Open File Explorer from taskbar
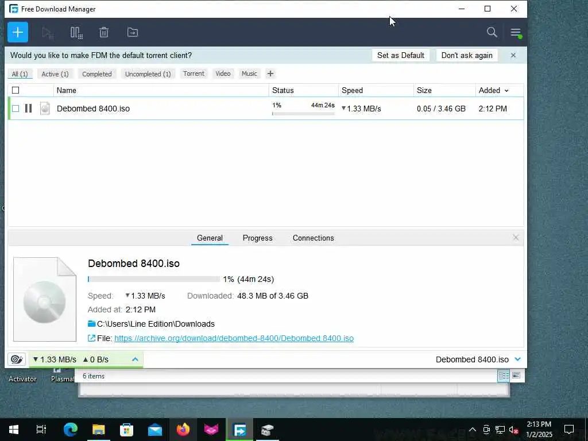Screen dimensions: 588x441 [99, 430]
